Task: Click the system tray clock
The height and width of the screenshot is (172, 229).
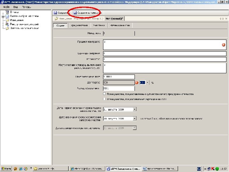Action: [x=224, y=169]
